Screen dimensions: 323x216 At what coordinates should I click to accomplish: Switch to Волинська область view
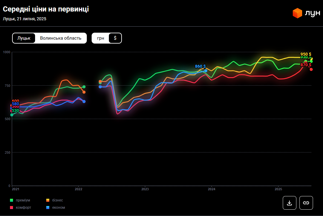(61, 38)
